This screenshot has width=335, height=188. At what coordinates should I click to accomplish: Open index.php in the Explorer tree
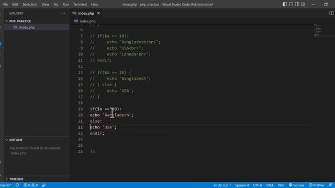click(27, 27)
